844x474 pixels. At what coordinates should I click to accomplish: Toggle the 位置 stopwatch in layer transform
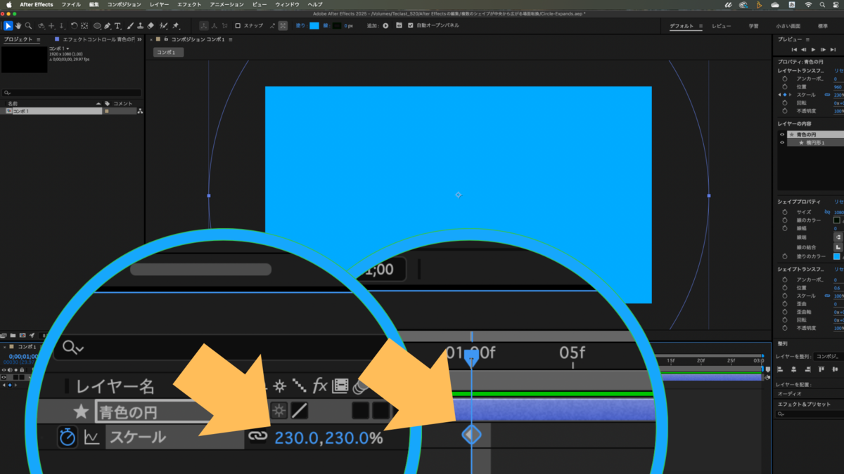tap(785, 87)
